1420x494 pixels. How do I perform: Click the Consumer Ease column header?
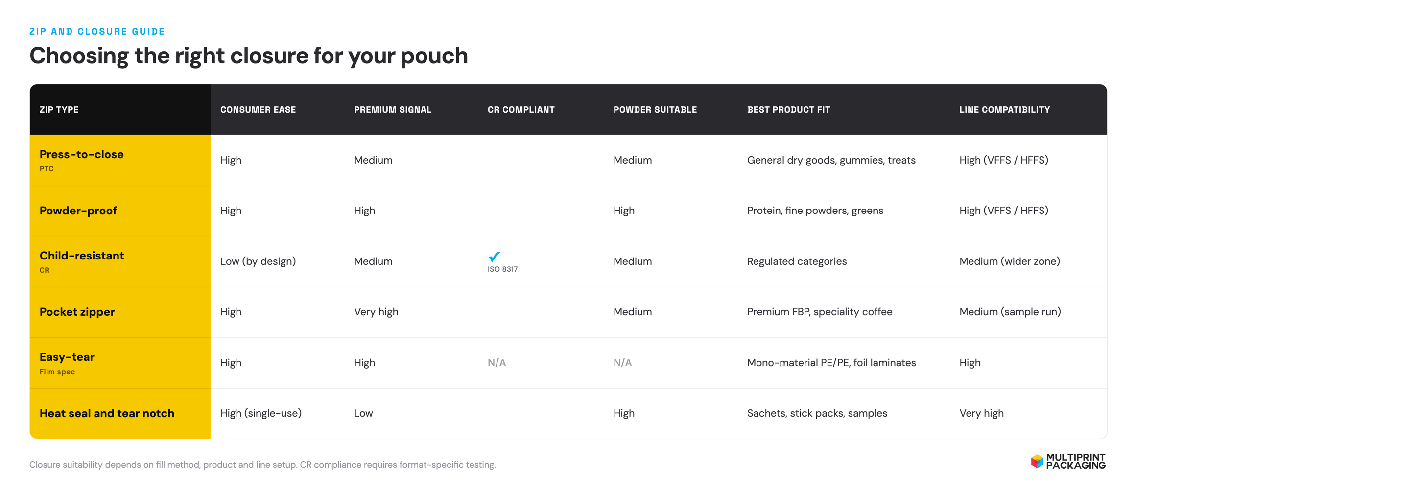[258, 110]
